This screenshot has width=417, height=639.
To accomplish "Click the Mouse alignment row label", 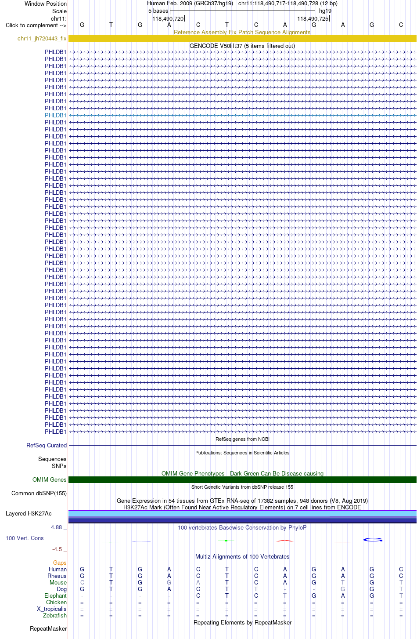I will pyautogui.click(x=58, y=582).
